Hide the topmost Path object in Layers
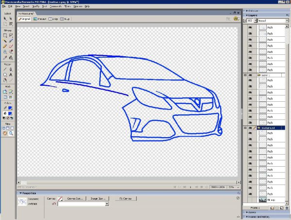Viewport: 291px width, 220px height. click(x=251, y=28)
